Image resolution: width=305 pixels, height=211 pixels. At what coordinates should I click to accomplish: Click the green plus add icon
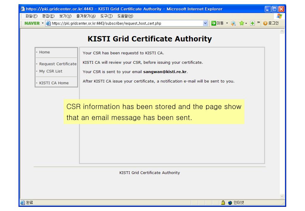[x=252, y=23]
